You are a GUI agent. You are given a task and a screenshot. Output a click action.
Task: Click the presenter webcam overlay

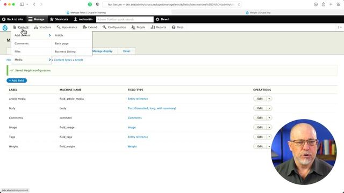click(x=304, y=152)
